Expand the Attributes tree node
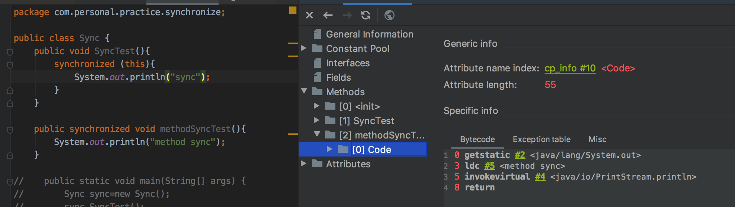This screenshot has width=735, height=207. pyautogui.click(x=304, y=164)
